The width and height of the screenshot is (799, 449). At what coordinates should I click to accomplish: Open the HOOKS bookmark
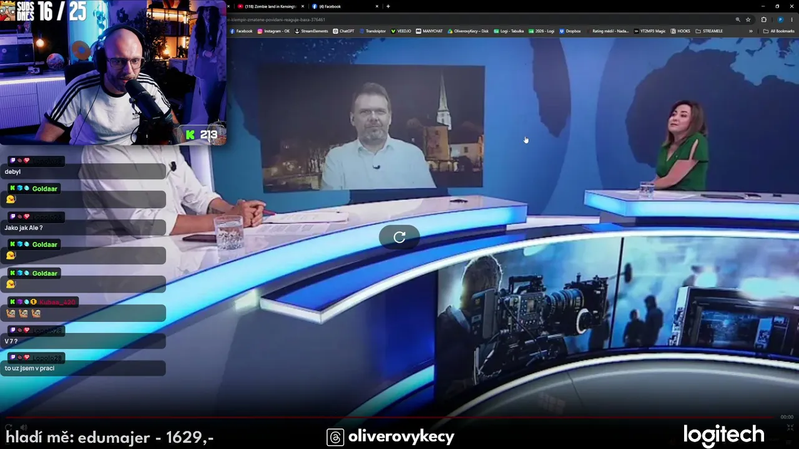click(680, 31)
